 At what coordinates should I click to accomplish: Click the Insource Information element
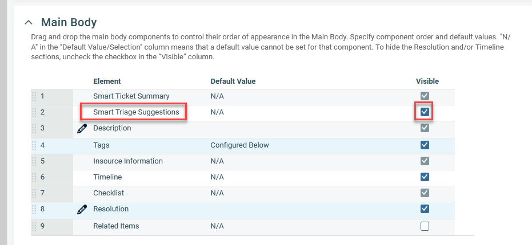[x=127, y=161]
